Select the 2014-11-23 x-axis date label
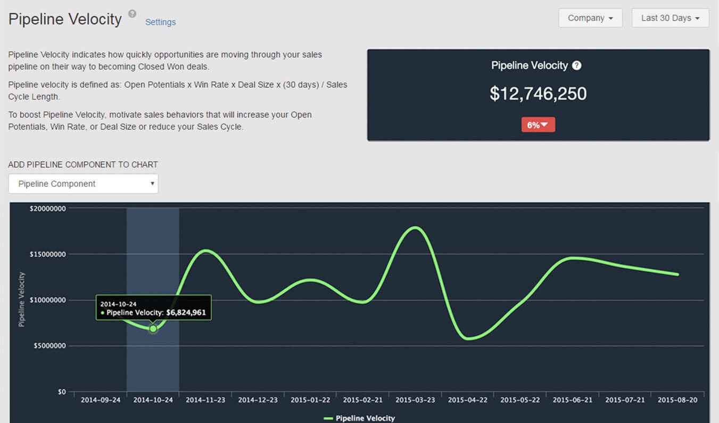Viewport: 719px width, 423px height. (205, 400)
